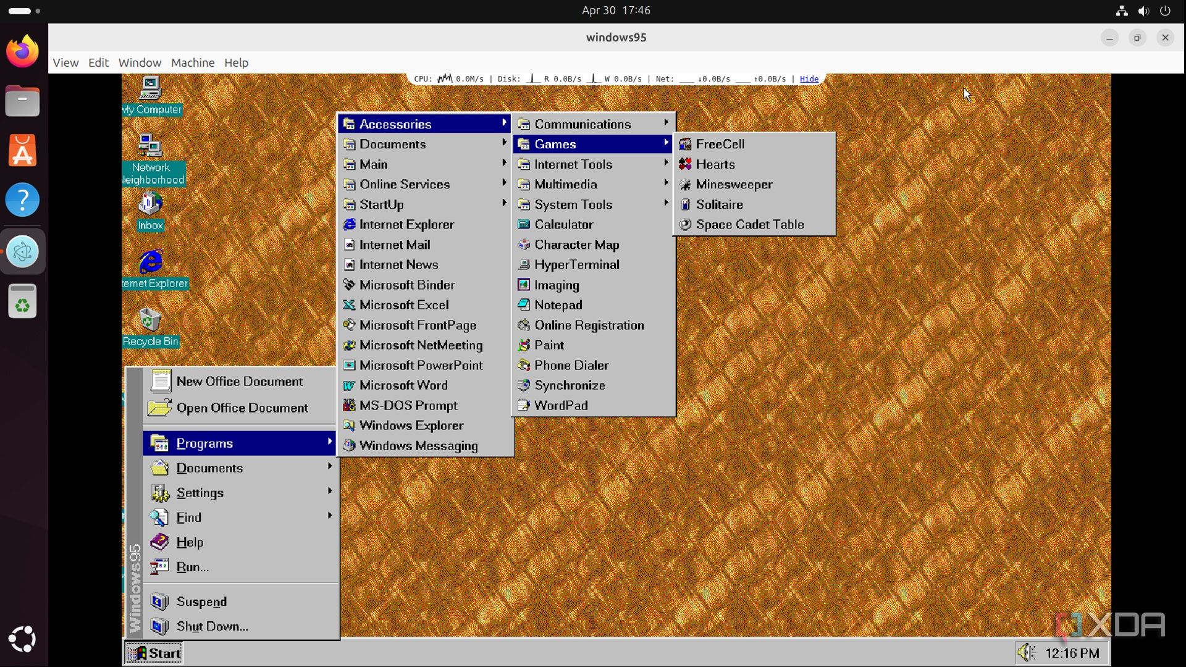Click the Start button
Image resolution: width=1186 pixels, height=667 pixels.
click(x=154, y=653)
